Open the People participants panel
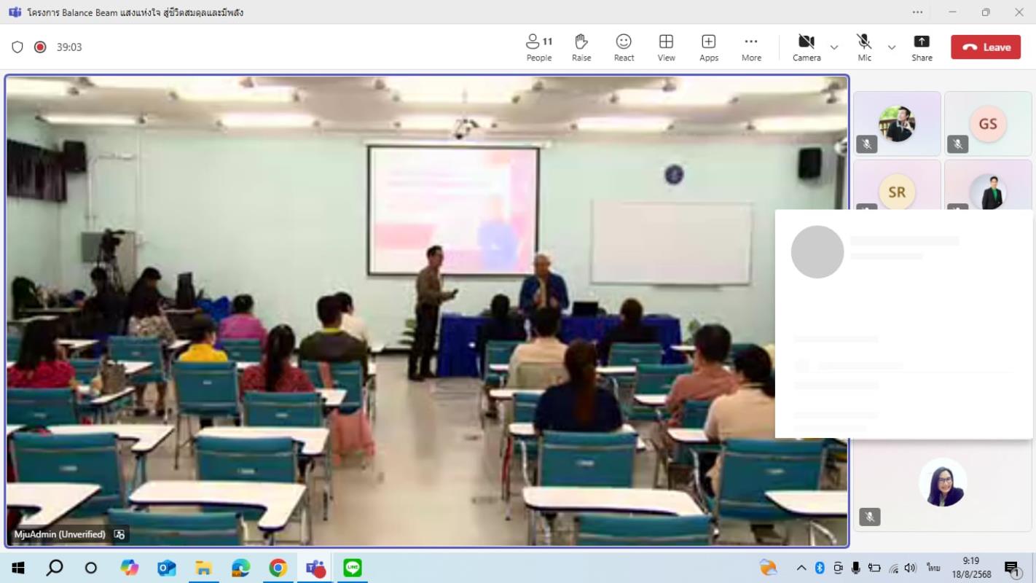 click(x=538, y=47)
